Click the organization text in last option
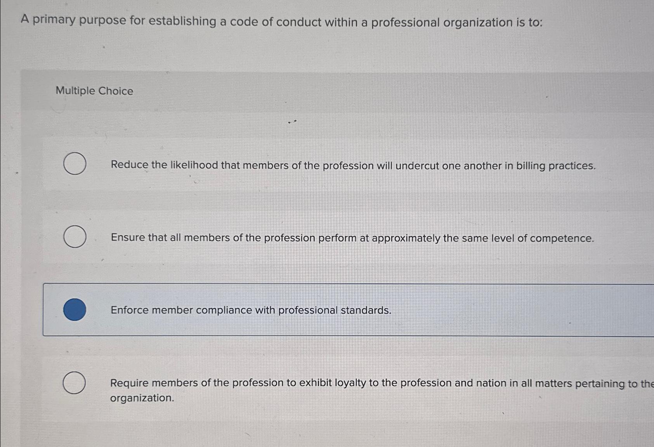This screenshot has width=654, height=447. (x=141, y=398)
